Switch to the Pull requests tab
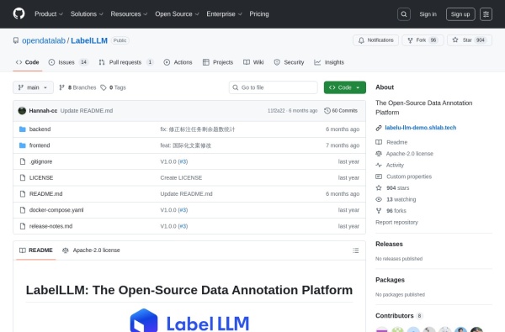The width and height of the screenshot is (505, 332). (x=126, y=62)
